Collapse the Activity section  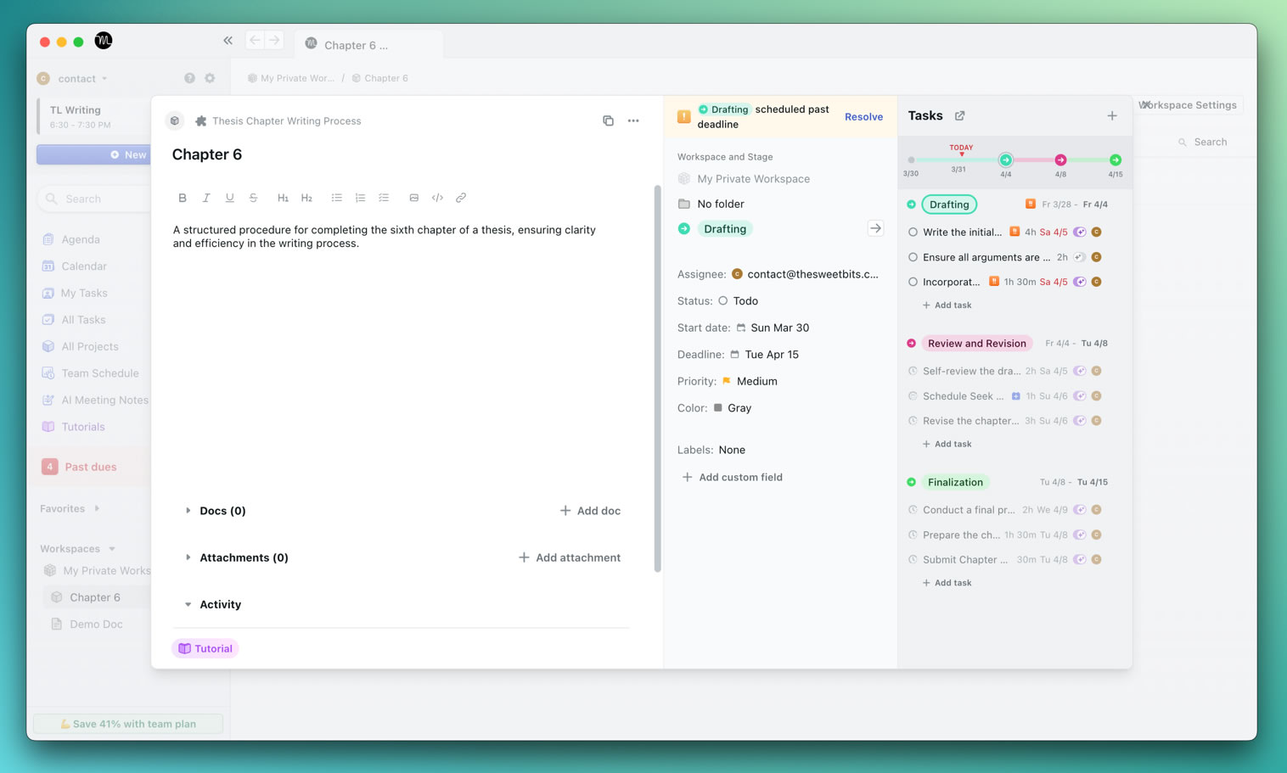[188, 605]
